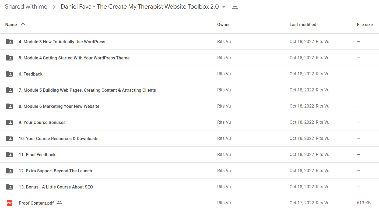Click the Proof Content PDF file icon
The image size is (379, 210).
[x=9, y=203]
